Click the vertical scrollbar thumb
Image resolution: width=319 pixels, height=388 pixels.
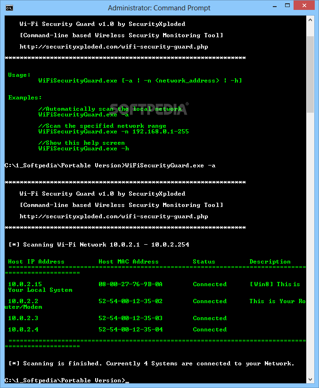pos(311,74)
